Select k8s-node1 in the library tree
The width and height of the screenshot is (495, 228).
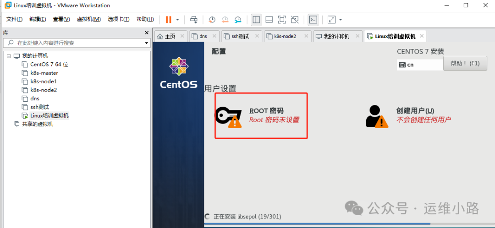pos(43,81)
